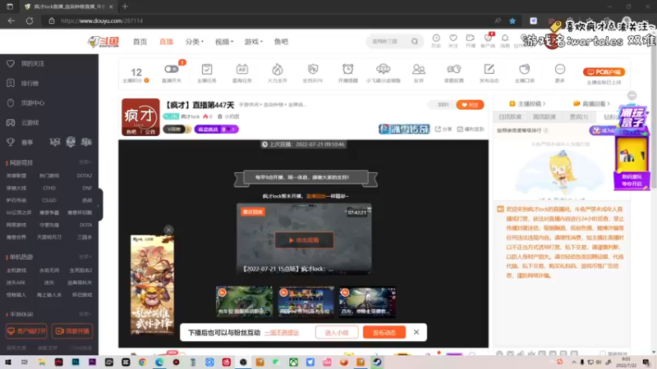Open the 发布动态 edit pencil icon

point(489,69)
